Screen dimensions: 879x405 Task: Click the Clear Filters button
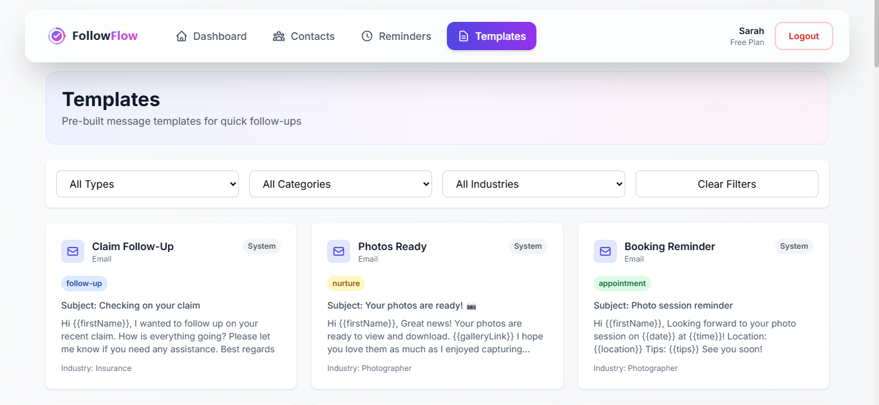(726, 184)
